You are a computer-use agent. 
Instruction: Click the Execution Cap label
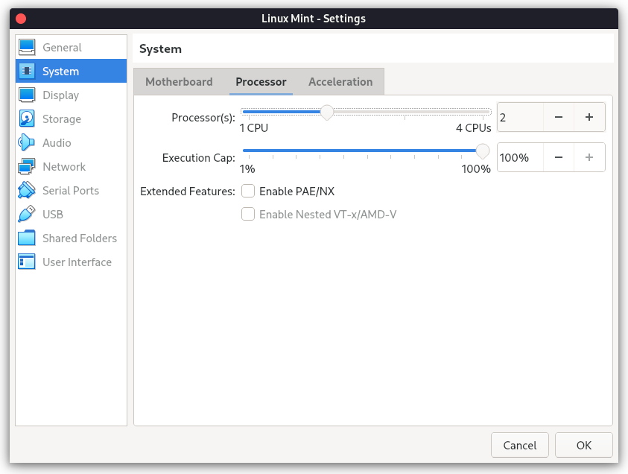click(x=199, y=158)
